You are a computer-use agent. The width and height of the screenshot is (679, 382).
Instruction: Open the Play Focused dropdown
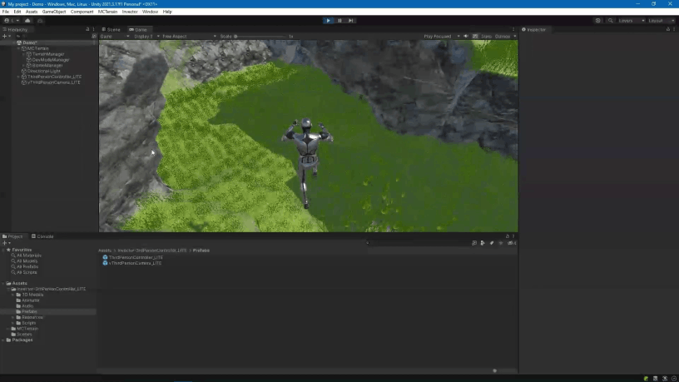click(440, 37)
